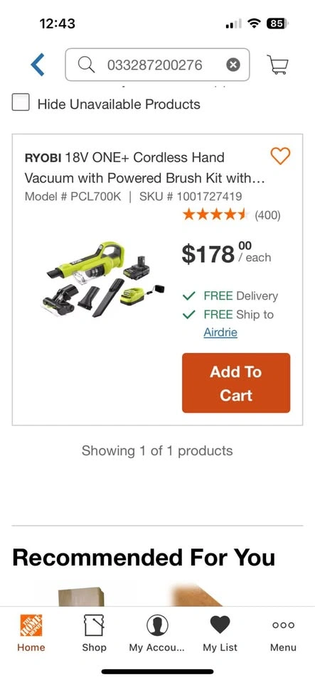
Task: Tap the search field with 033287200276
Action: (x=157, y=65)
